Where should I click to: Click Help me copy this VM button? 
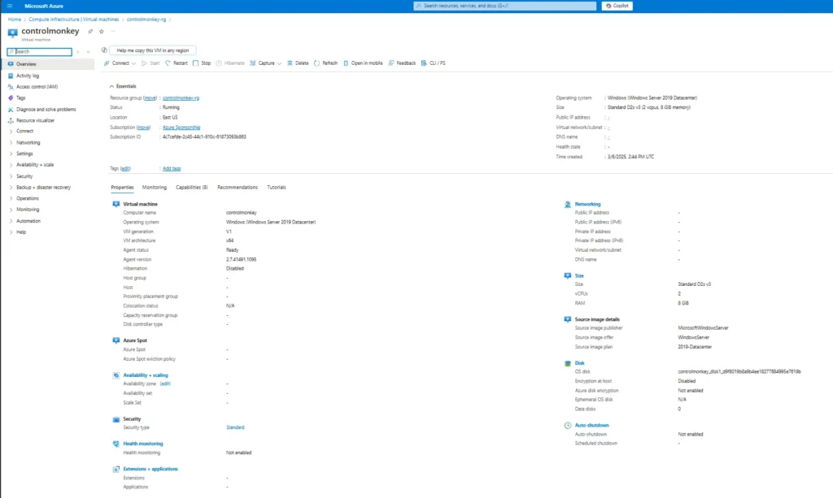click(x=153, y=50)
